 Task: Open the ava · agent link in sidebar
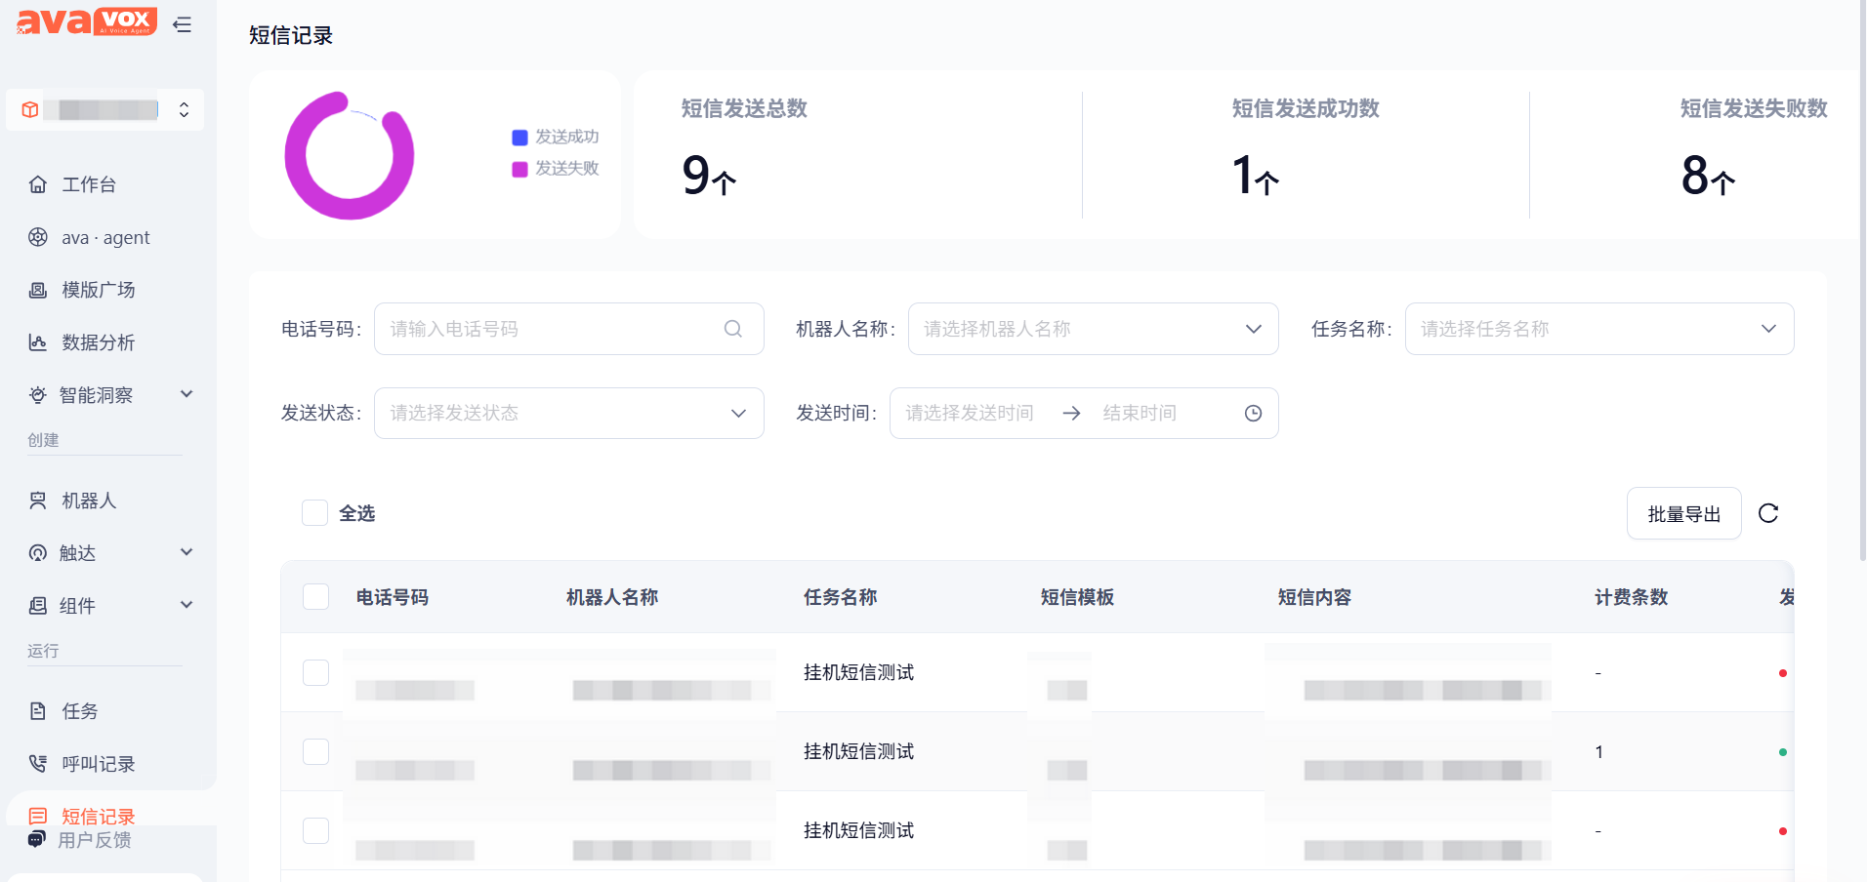(x=105, y=237)
